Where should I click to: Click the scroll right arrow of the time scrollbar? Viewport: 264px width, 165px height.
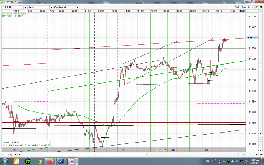(240, 154)
